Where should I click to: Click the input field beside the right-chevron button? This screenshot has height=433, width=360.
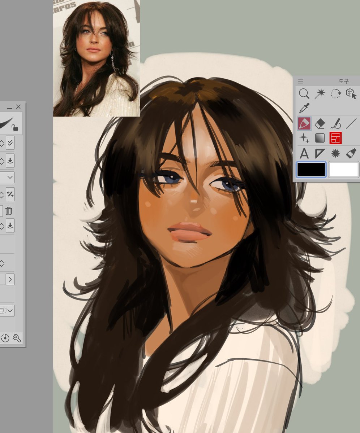pyautogui.click(x=3, y=279)
